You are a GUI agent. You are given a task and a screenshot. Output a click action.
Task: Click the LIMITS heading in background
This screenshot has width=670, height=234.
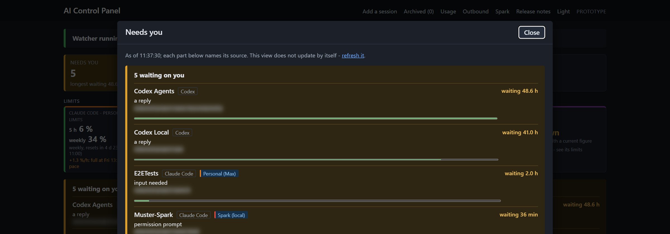71,101
